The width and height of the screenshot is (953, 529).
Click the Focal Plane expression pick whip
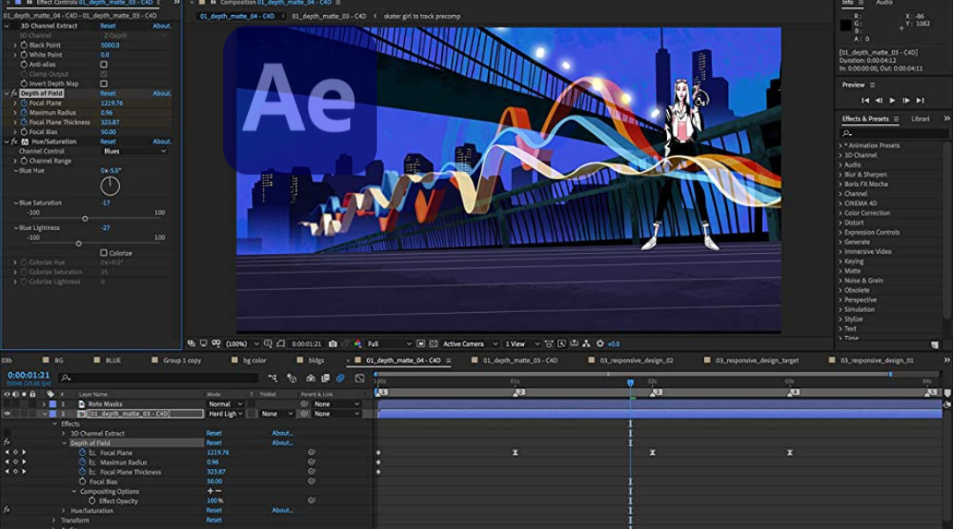311,452
